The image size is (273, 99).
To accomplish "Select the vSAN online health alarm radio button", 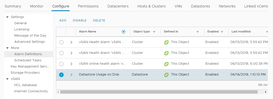I will pos(61,64).
